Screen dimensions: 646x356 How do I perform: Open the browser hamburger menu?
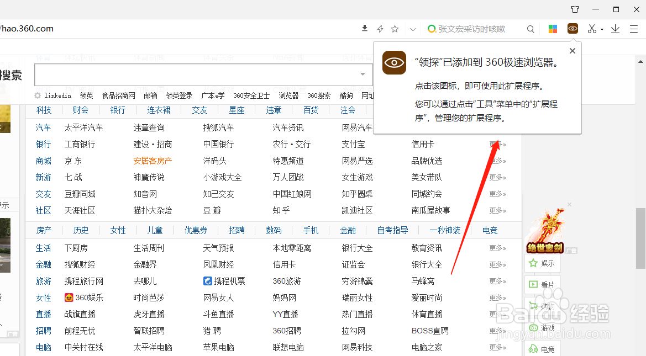pos(634,29)
